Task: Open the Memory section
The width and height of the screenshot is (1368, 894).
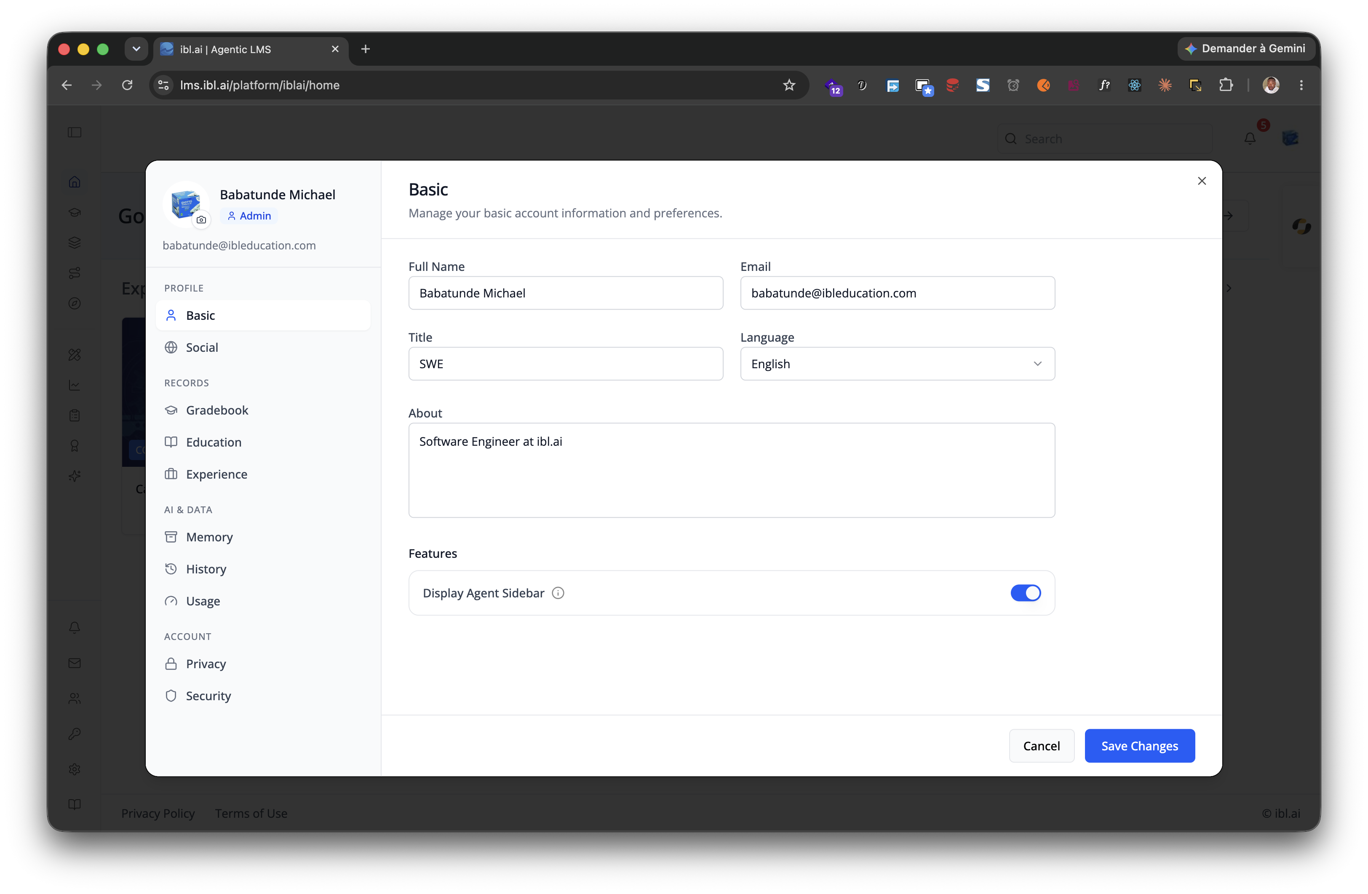Action: [x=263, y=537]
